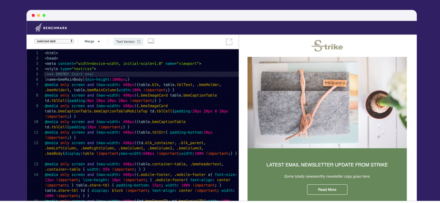Click the newsletter headline text in preview
This screenshot has height=203, width=440.
pyautogui.click(x=327, y=165)
